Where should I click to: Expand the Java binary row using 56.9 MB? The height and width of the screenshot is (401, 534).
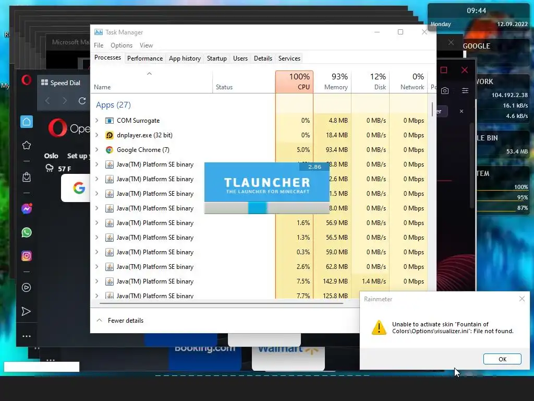97,222
